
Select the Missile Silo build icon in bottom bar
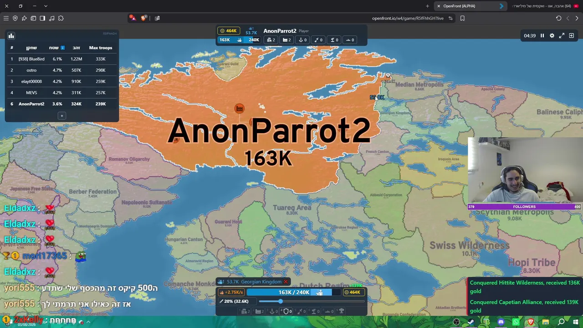[301, 311]
